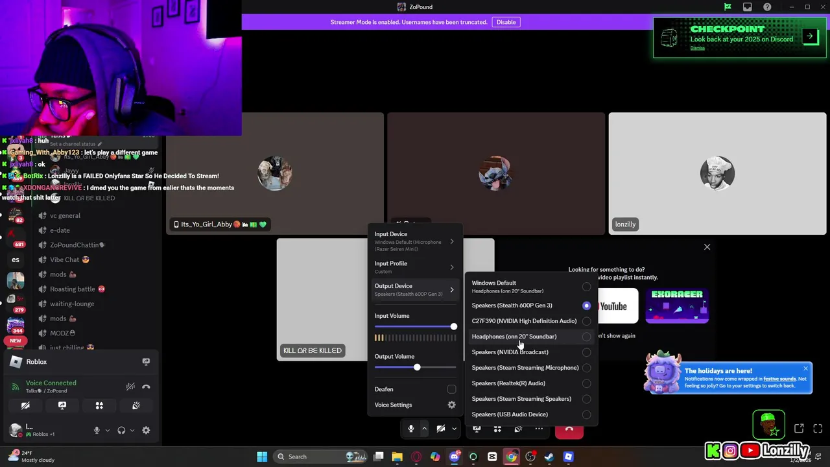
Task: Open the MODZ voice channel
Action: click(x=62, y=333)
